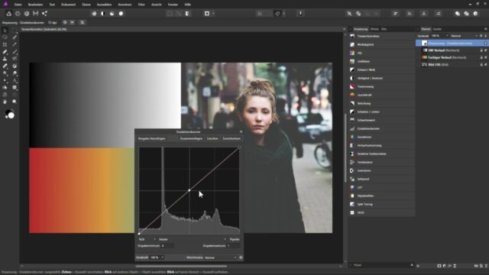489x275 pixels.
Task: Open the Deckkraft dropdown in the curves dialog
Action: point(157,257)
